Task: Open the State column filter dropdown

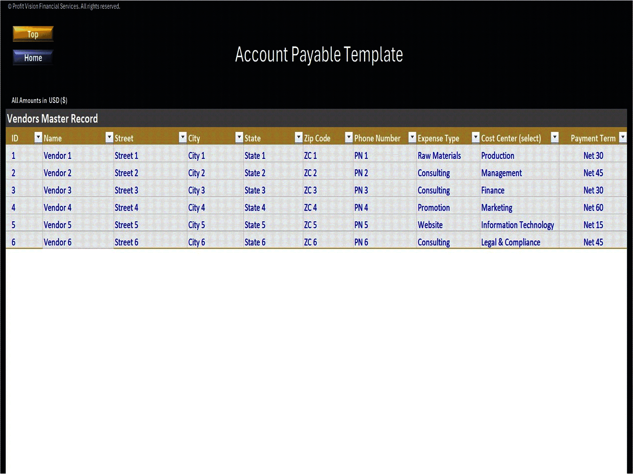Action: point(299,137)
